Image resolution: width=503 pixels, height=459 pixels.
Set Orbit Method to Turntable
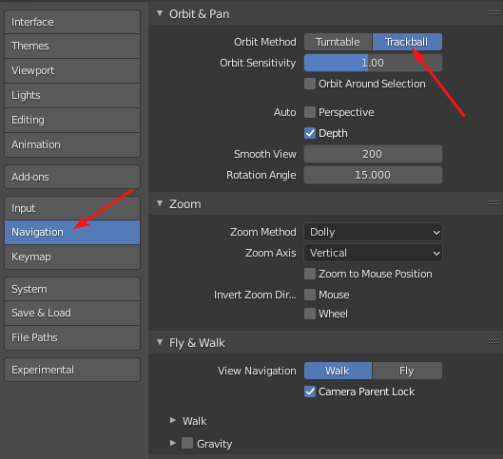pos(339,42)
